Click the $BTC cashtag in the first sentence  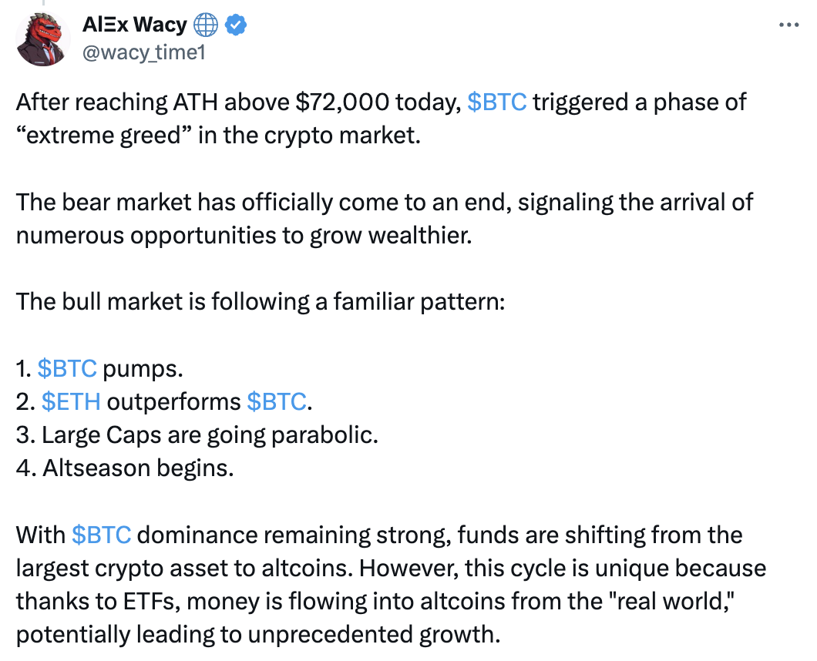[497, 102]
